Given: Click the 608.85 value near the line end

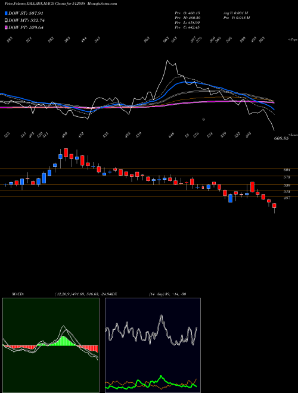Looking at the screenshot, I should [281, 138].
